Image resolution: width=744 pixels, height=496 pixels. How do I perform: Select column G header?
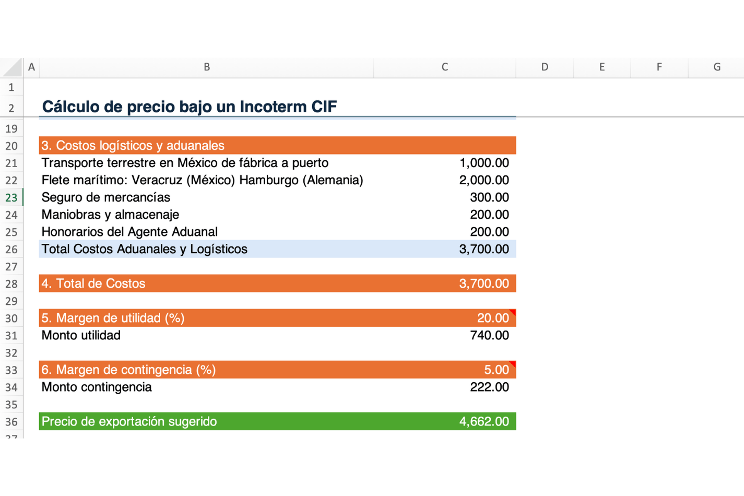[716, 67]
